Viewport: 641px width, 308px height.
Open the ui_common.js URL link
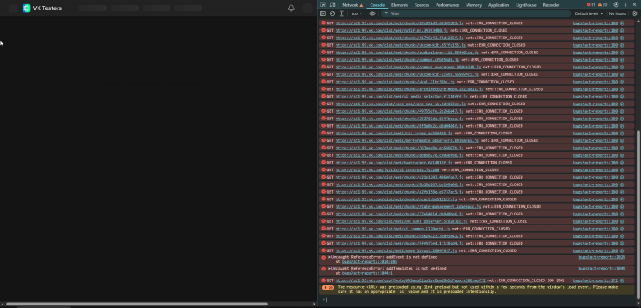[x=393, y=229]
